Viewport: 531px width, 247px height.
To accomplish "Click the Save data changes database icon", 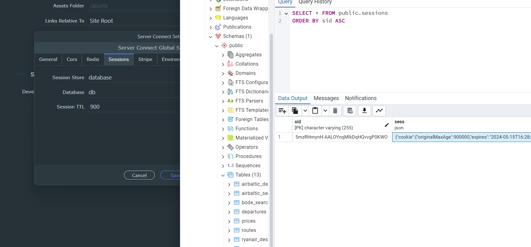I will (x=350, y=111).
